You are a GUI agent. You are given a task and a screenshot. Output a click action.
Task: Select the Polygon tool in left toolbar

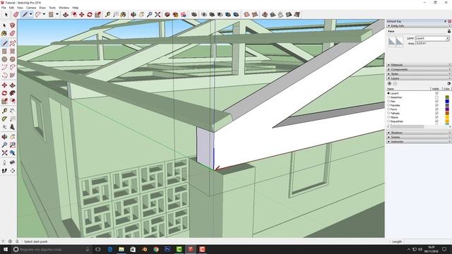[x=13, y=59]
